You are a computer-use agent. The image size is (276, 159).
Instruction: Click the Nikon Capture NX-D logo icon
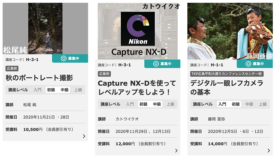click(138, 29)
